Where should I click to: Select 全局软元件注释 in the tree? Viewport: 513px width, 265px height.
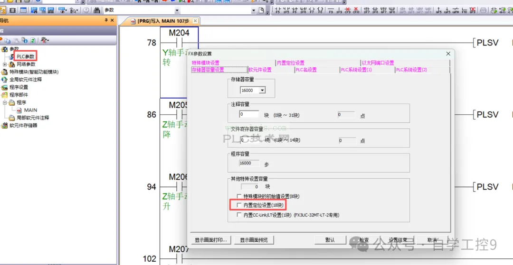coord(26,79)
